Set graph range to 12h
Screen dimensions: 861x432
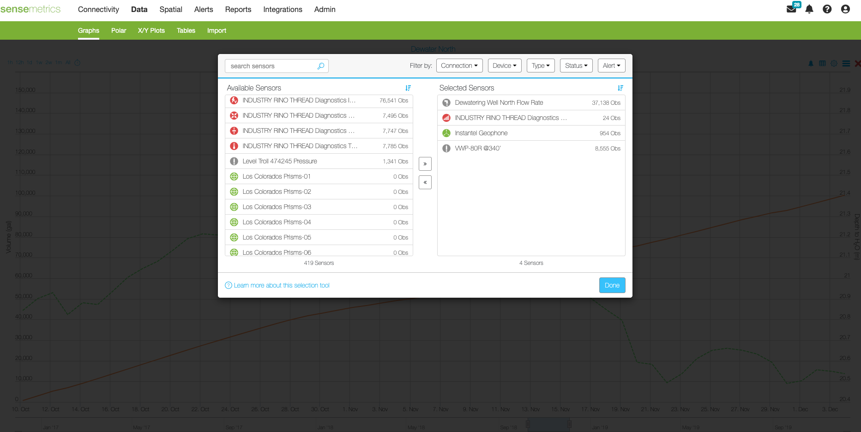coord(20,63)
